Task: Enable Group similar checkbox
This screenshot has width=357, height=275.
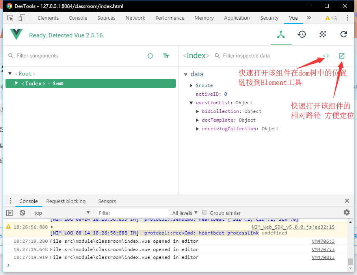Action: pyautogui.click(x=205, y=212)
